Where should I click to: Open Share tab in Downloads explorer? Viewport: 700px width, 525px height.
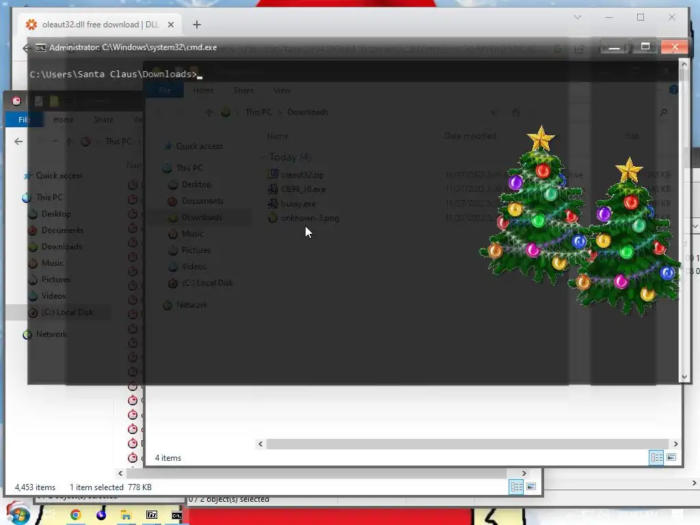click(x=244, y=90)
